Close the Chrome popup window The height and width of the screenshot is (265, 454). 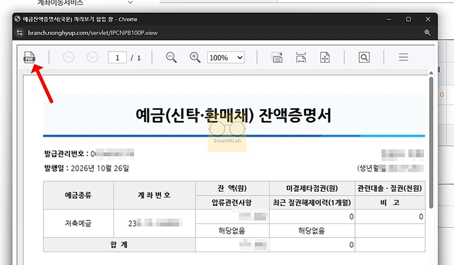pyautogui.click(x=428, y=19)
